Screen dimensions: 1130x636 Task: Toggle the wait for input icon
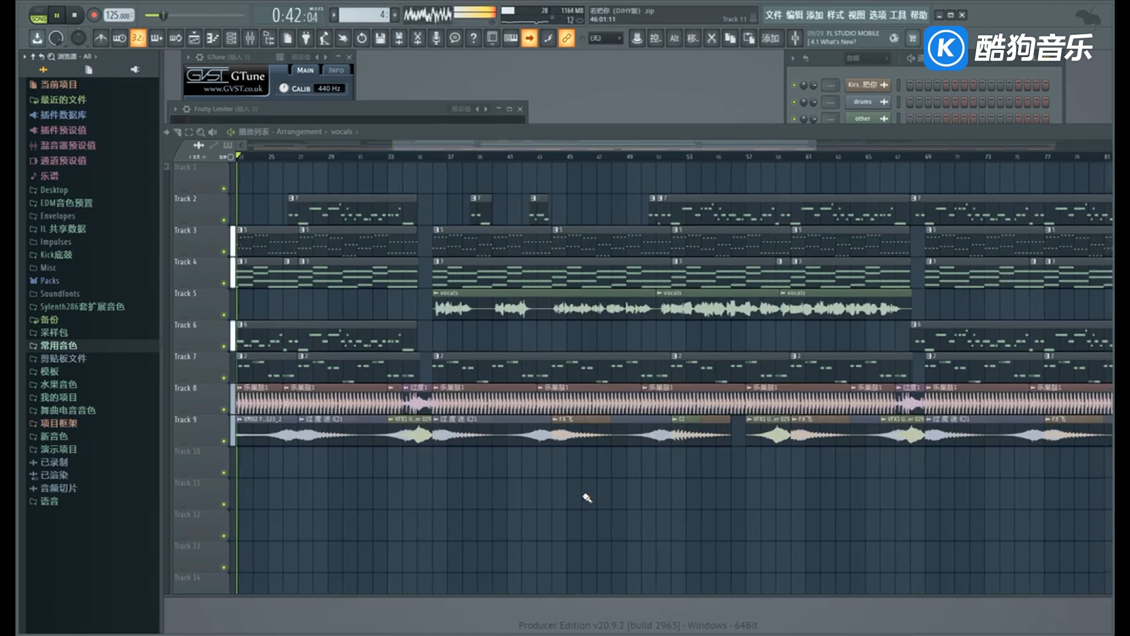pyautogui.click(x=119, y=38)
